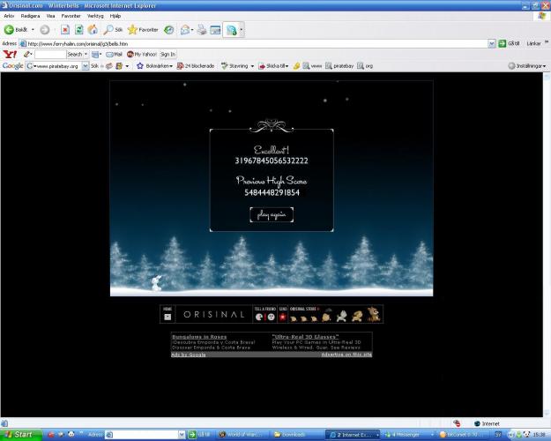Click the Yahoo Y! logo icon
551x441 pixels.
click(x=9, y=54)
